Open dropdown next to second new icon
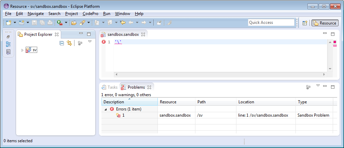The image size is (344, 148). (28, 23)
